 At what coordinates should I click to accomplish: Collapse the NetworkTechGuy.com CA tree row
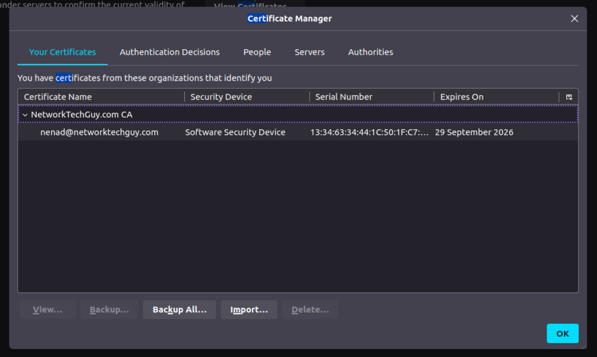(x=25, y=115)
